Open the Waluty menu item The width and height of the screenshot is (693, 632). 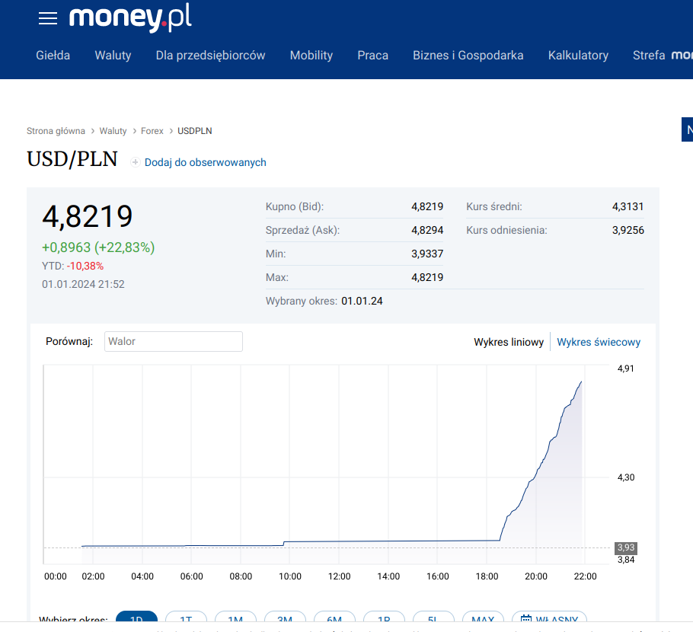113,55
